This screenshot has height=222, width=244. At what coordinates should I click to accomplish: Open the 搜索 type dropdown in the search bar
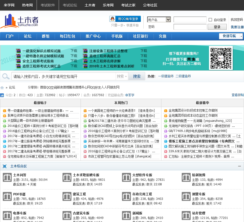click(122, 76)
